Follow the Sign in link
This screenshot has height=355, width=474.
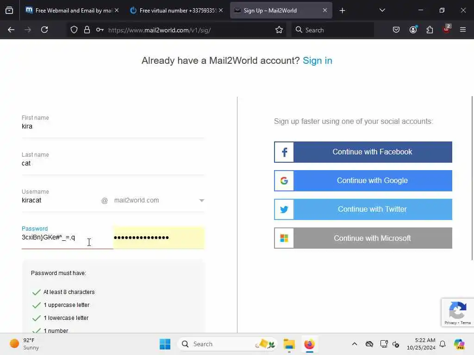tap(318, 61)
